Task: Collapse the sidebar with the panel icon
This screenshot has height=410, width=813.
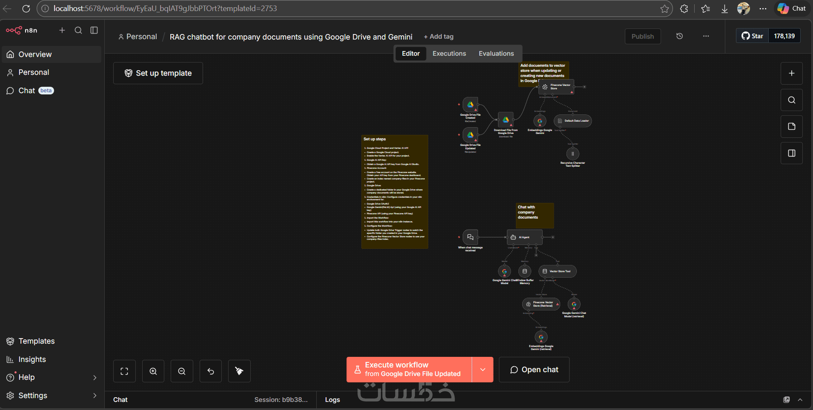Action: click(x=94, y=30)
